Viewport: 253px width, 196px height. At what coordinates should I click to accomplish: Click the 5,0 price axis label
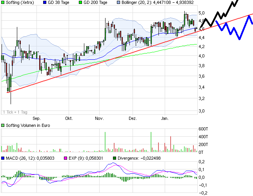click(x=202, y=13)
